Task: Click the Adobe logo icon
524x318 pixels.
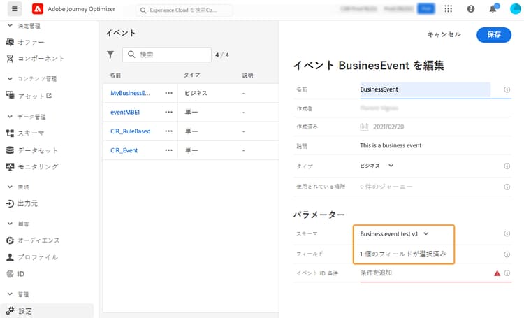Action: [38, 9]
